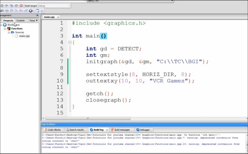Image resolution: width=248 pixels, height=154 pixels.
Task: Collapse the Sources folder node
Action: click(x=9, y=32)
